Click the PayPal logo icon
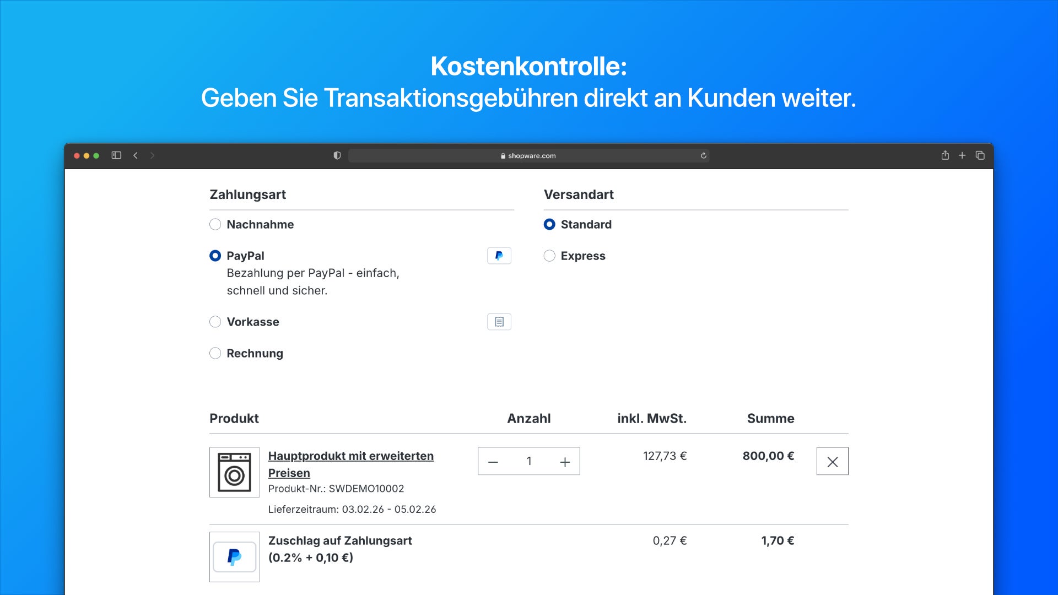Image resolution: width=1058 pixels, height=595 pixels. point(499,255)
